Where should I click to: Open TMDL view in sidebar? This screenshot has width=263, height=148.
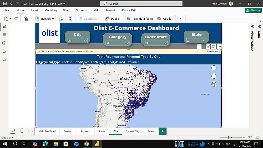[x=4, y=59]
